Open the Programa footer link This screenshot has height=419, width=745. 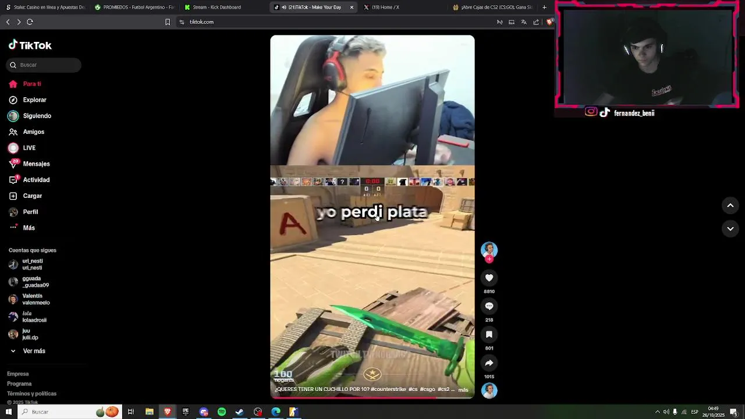19,384
